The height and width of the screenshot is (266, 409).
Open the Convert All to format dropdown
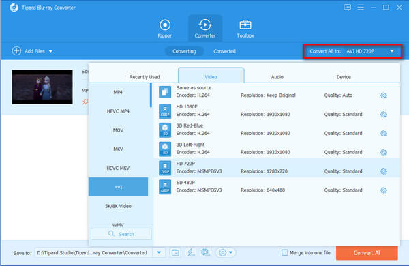352,51
